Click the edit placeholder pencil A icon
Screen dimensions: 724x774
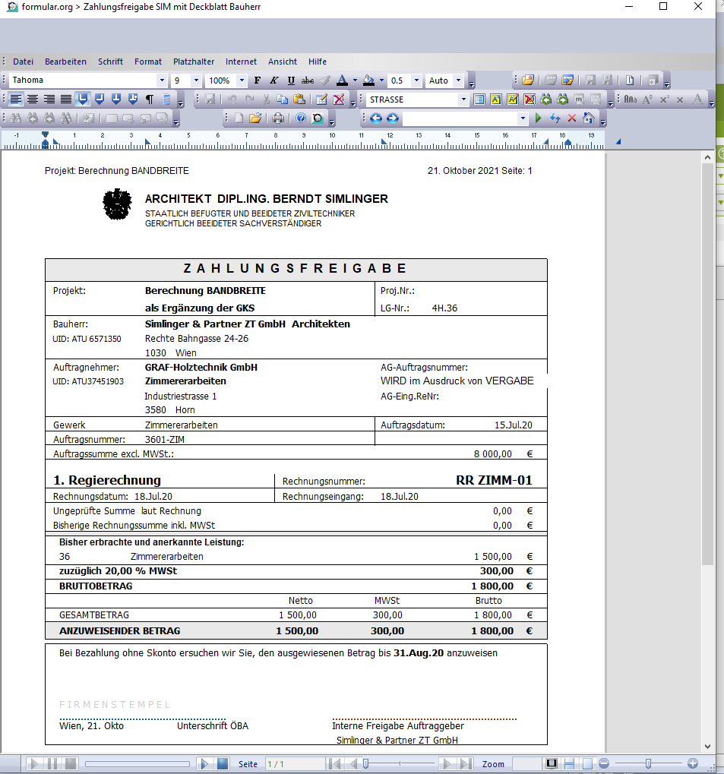pyautogui.click(x=513, y=100)
